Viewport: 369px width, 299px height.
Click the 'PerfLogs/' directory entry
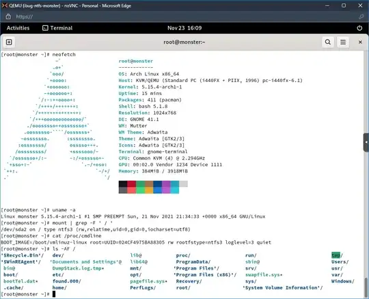point(143,287)
